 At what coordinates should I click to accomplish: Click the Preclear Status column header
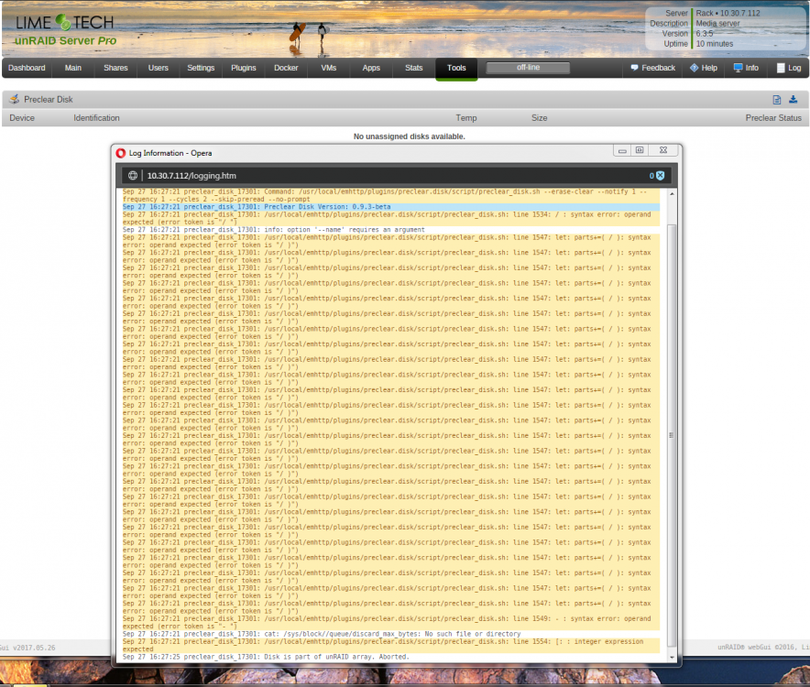click(x=773, y=118)
